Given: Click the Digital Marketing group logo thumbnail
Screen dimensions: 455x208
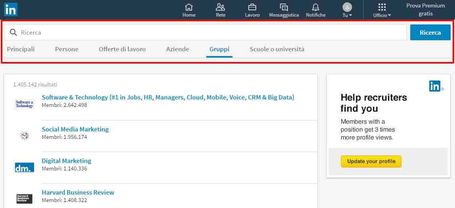Looking at the screenshot, I should pyautogui.click(x=25, y=167).
